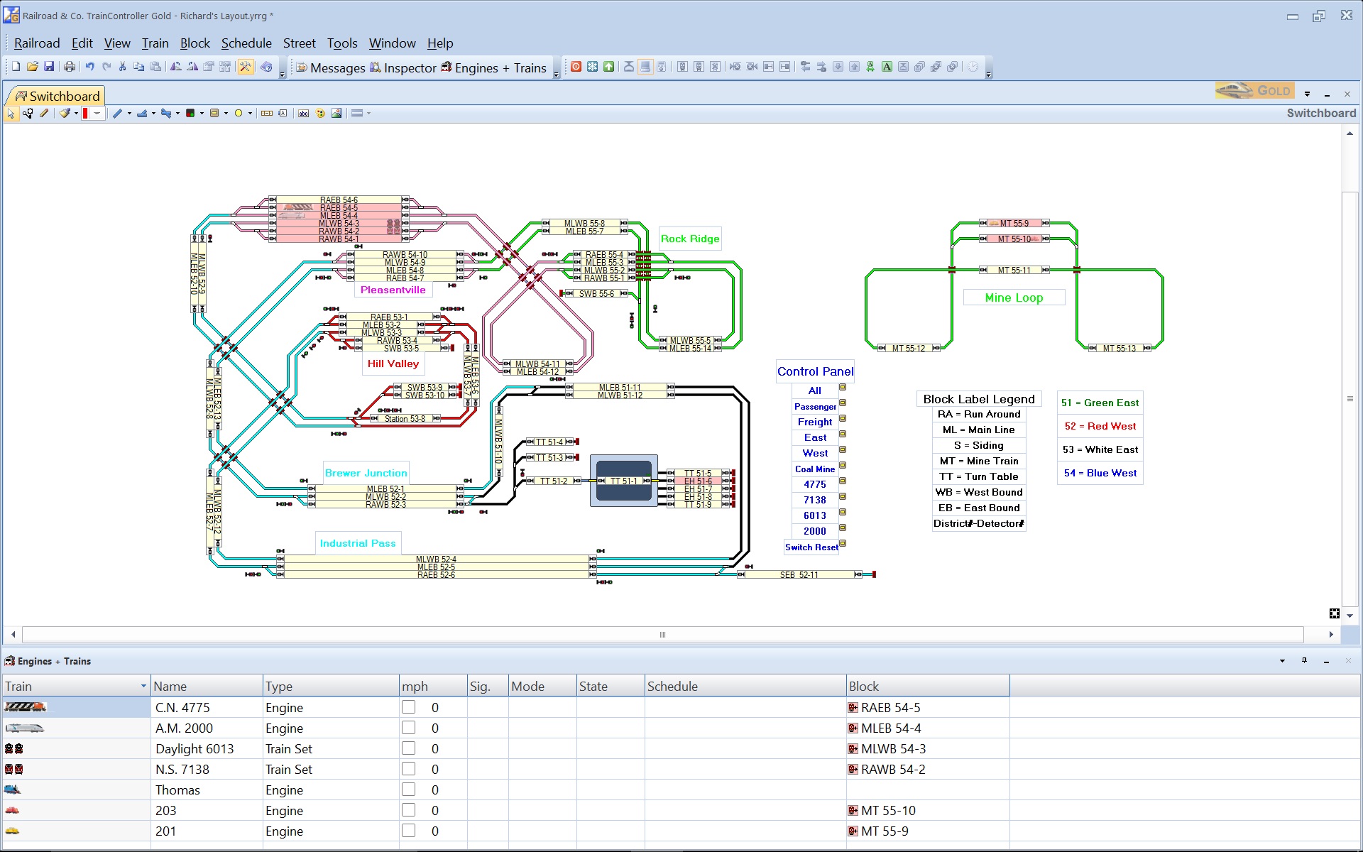Copy the selected element

tap(138, 67)
